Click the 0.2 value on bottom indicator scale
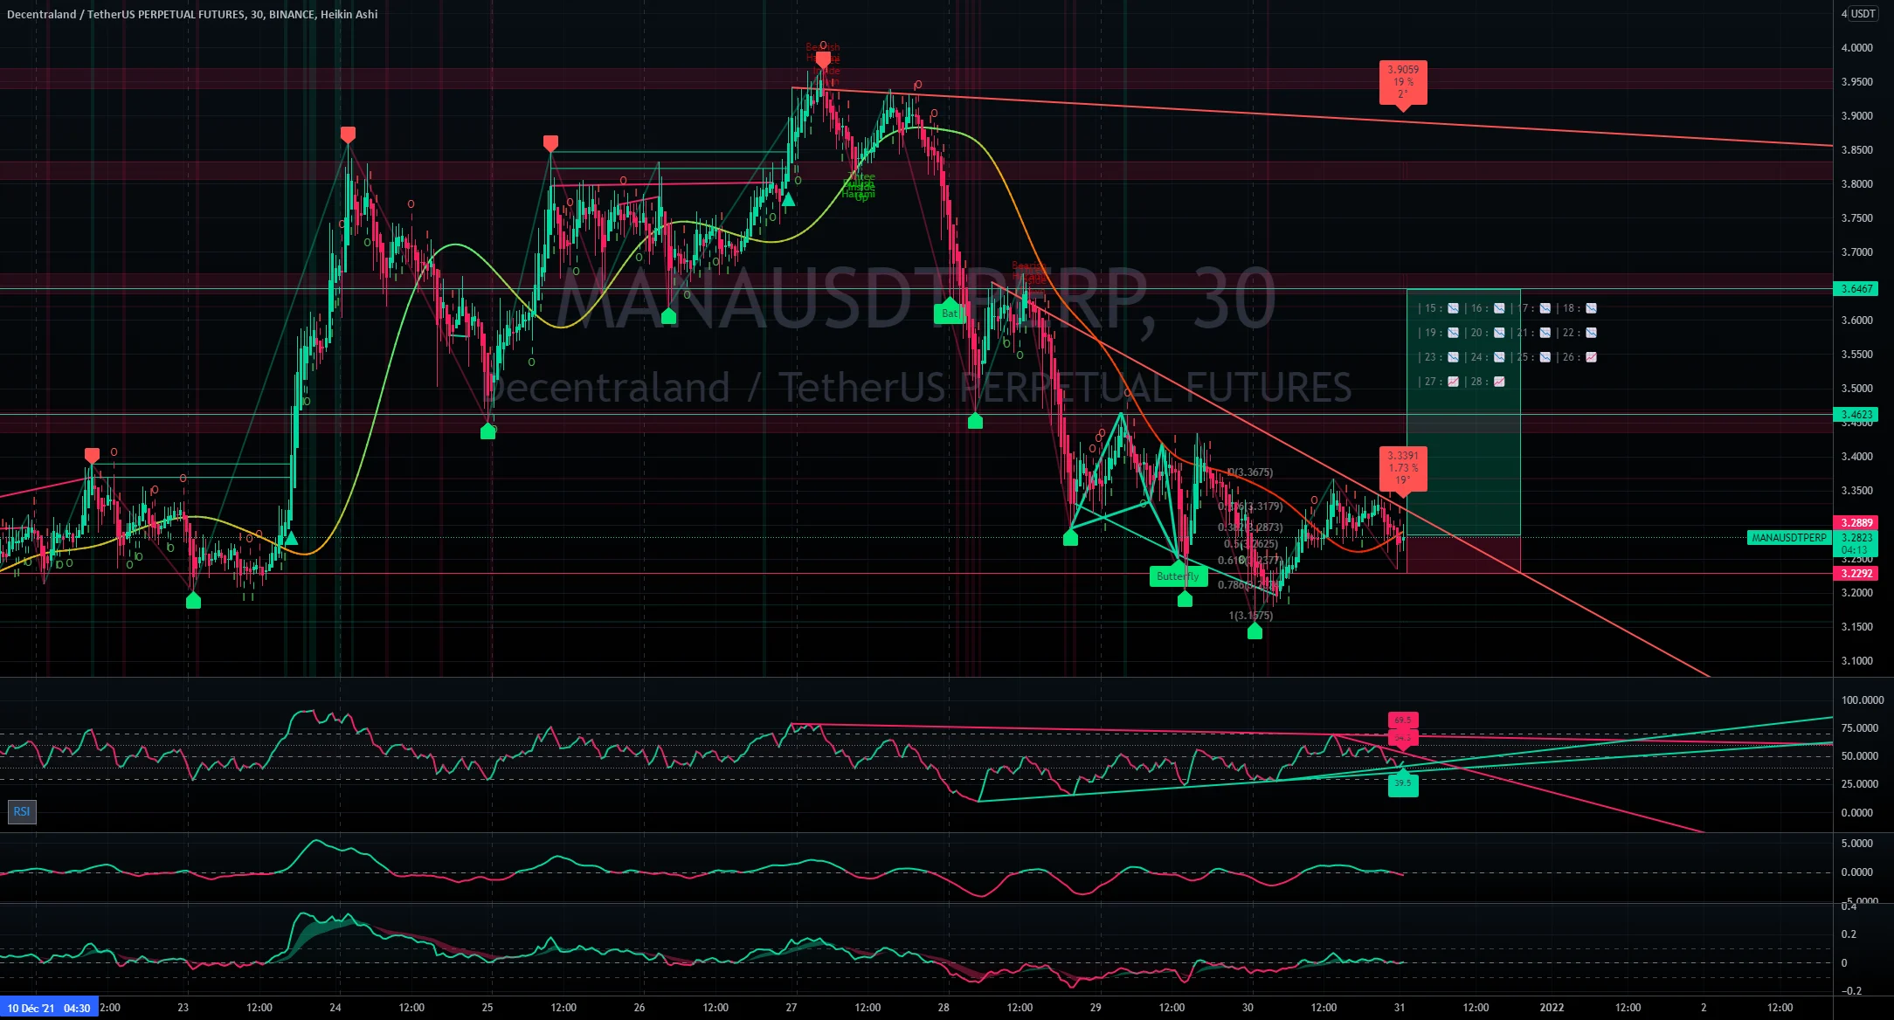The image size is (1894, 1020). click(1849, 934)
